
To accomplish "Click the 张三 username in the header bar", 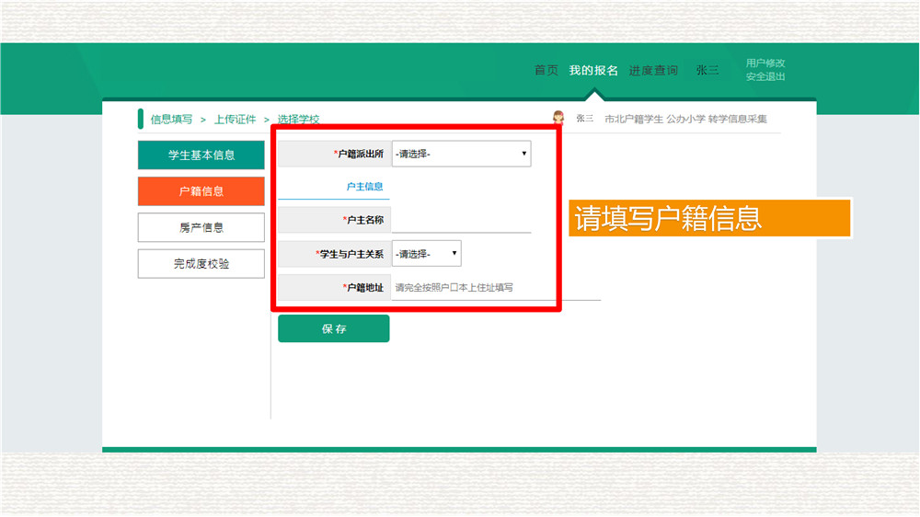I will [x=707, y=70].
